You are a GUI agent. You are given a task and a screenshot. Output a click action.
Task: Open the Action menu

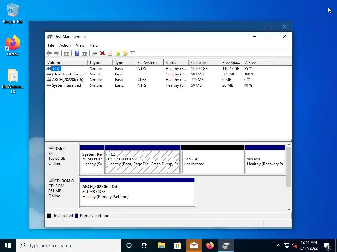point(65,45)
